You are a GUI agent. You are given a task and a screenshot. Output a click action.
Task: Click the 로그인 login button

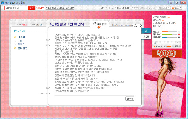[176, 8]
